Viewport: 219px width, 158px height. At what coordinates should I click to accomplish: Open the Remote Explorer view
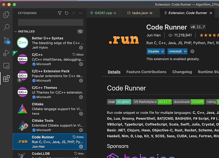6,66
